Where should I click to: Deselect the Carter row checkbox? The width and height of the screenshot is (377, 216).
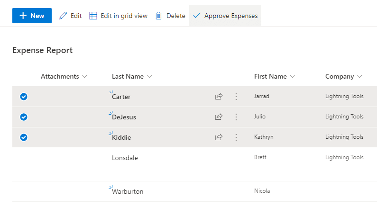click(24, 97)
